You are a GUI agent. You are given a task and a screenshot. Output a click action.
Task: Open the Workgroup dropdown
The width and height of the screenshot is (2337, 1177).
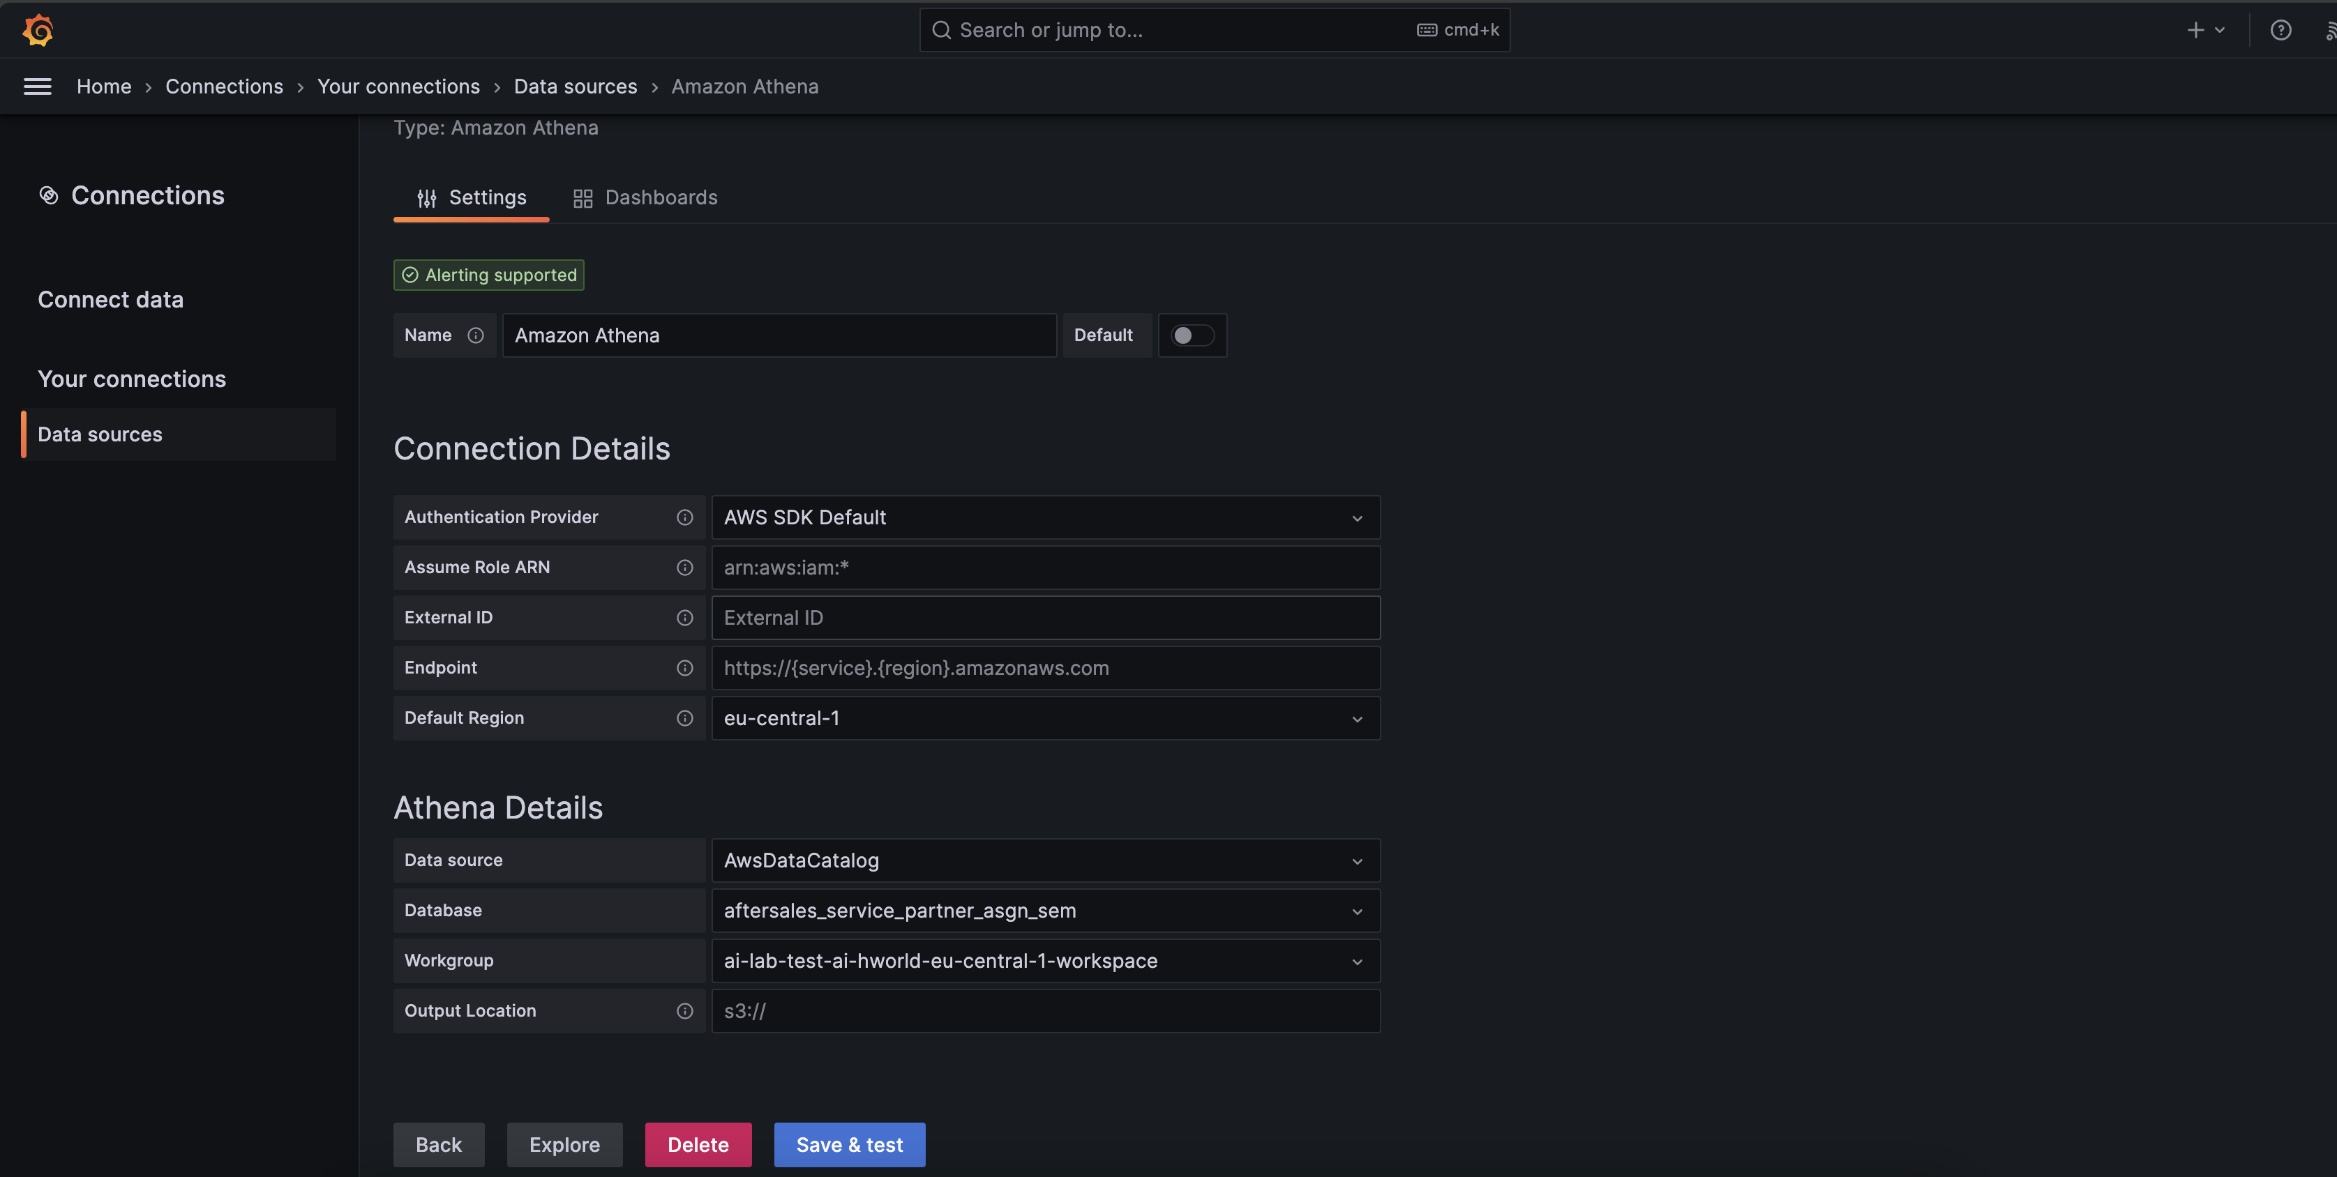[1045, 960]
